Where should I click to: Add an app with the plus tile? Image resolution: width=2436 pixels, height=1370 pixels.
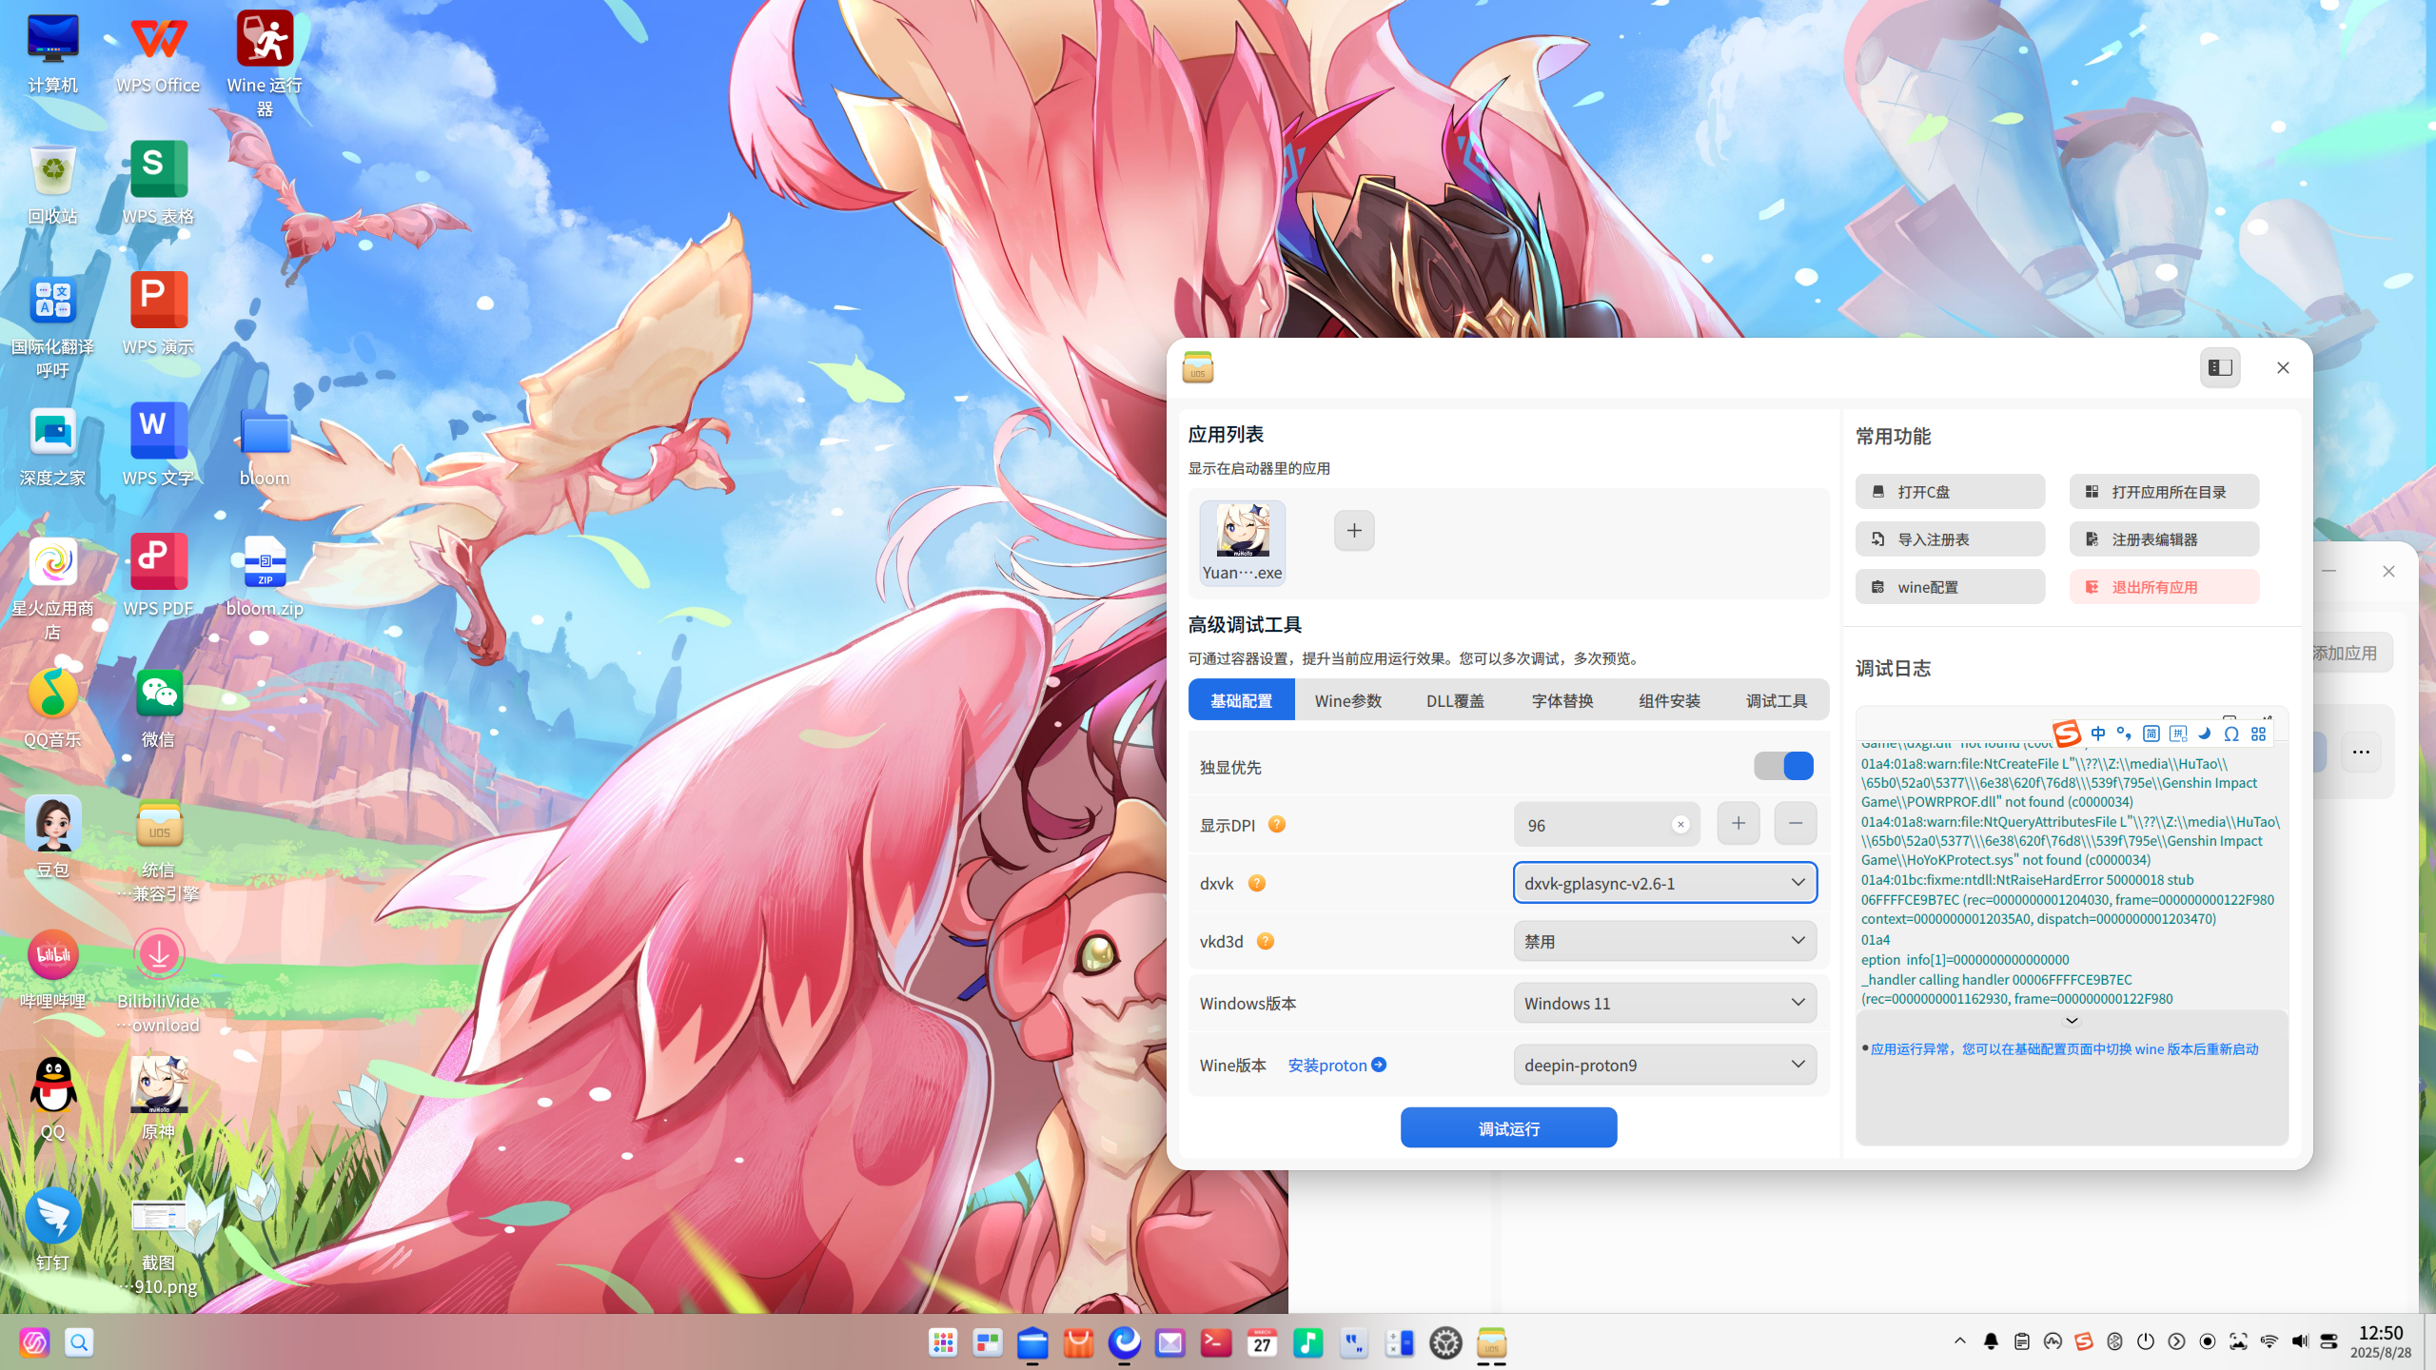click(x=1354, y=531)
